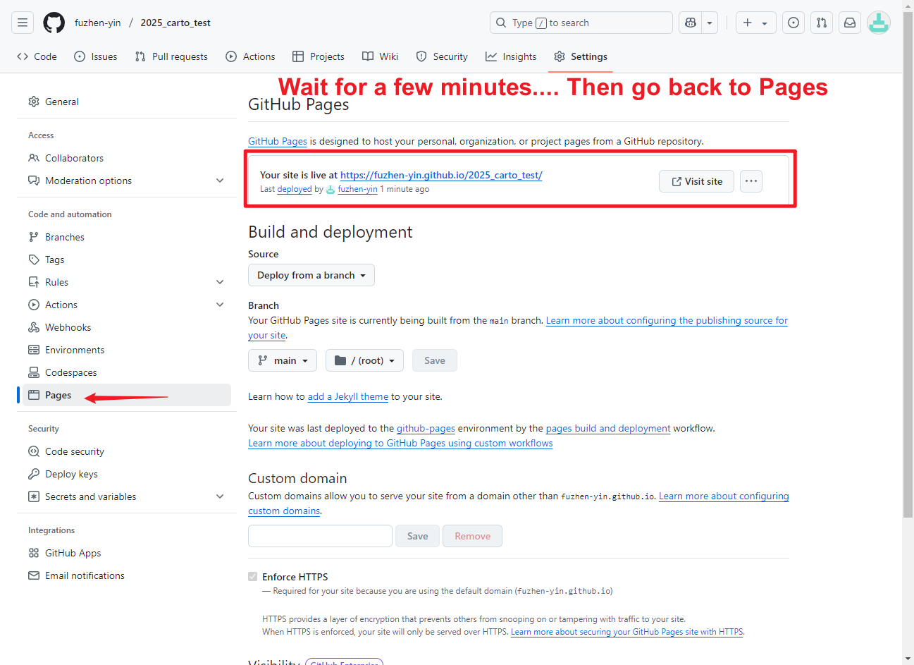Open General settings in the sidebar

pyautogui.click(x=127, y=102)
